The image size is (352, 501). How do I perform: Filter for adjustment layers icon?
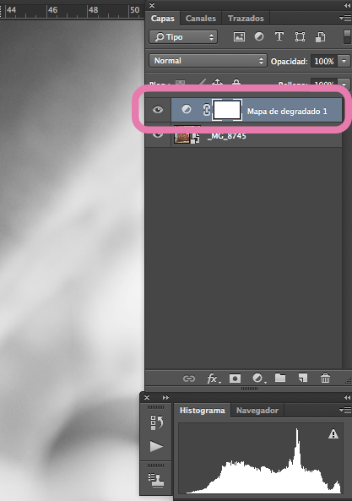click(259, 36)
